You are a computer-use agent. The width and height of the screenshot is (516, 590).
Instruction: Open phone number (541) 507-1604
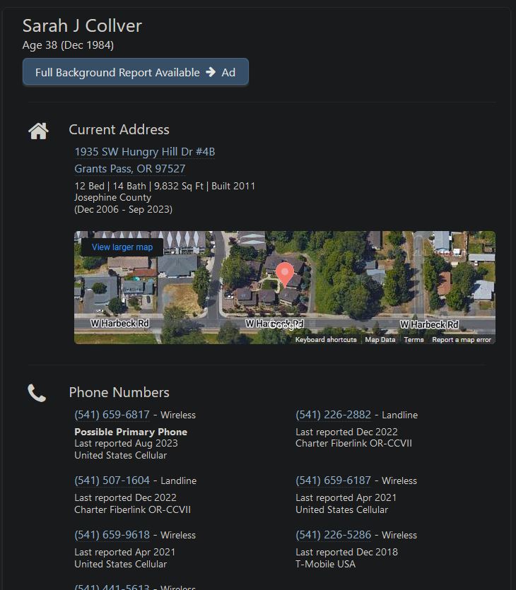pyautogui.click(x=112, y=480)
